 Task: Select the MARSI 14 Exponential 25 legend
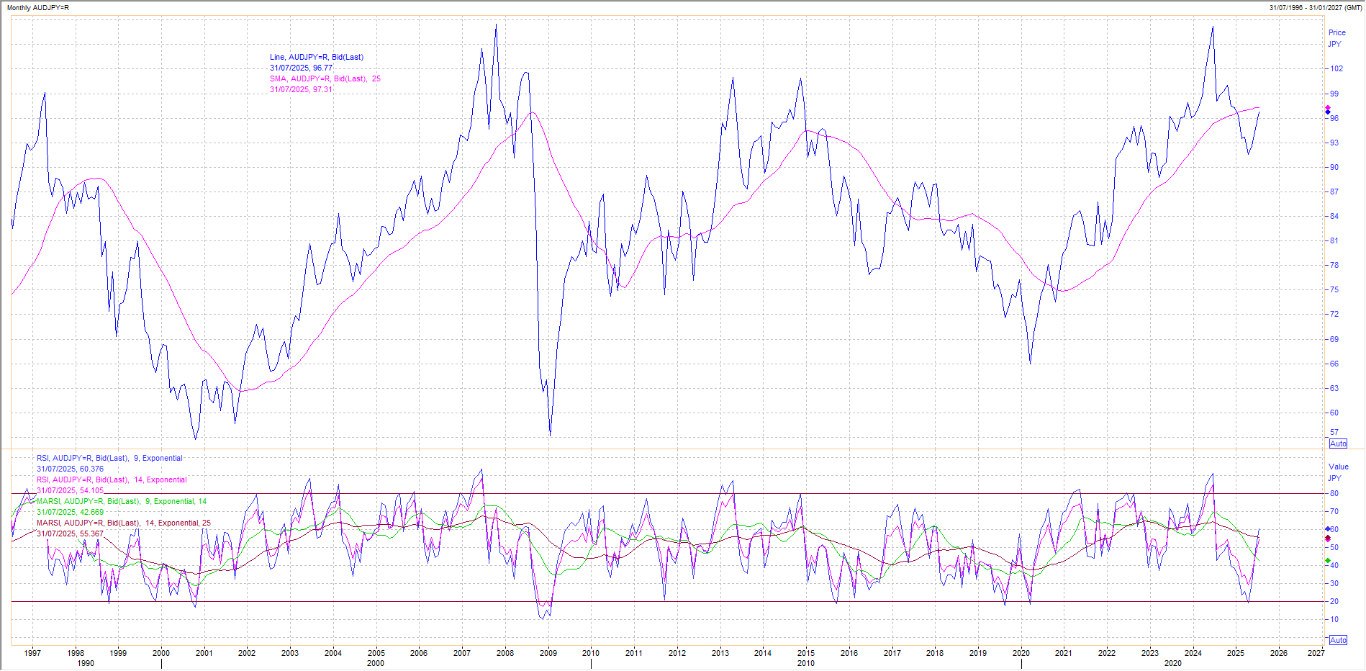coord(123,523)
